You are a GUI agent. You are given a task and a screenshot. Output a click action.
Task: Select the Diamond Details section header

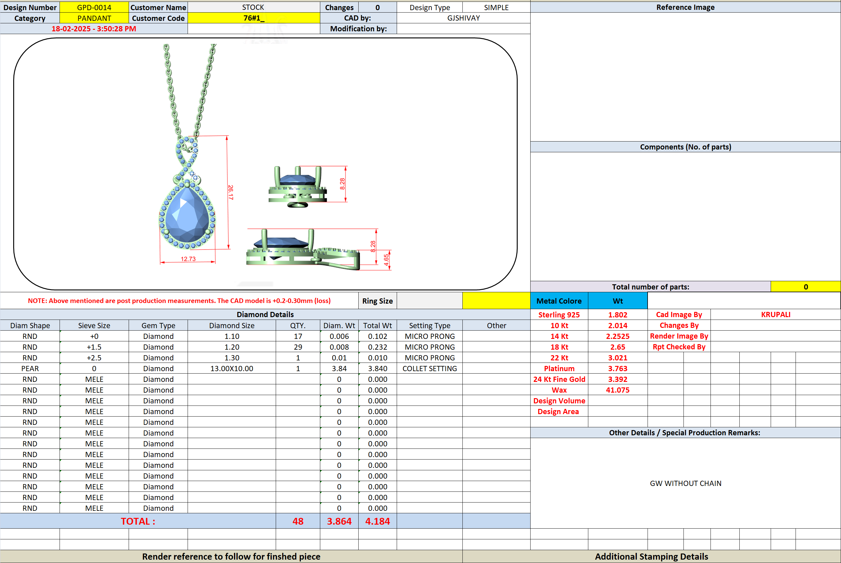point(265,315)
